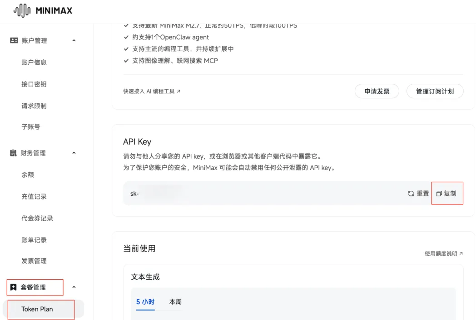Open the 使用额度说明 link
Screen dimensions: 476x320
pos(443,253)
